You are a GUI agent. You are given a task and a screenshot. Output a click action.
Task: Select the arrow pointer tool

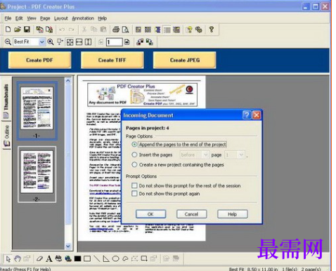[x=8, y=258]
